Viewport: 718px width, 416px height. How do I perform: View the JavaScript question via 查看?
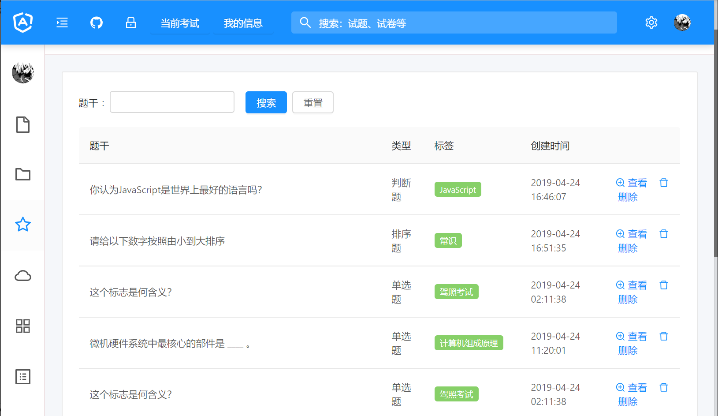[632, 183]
